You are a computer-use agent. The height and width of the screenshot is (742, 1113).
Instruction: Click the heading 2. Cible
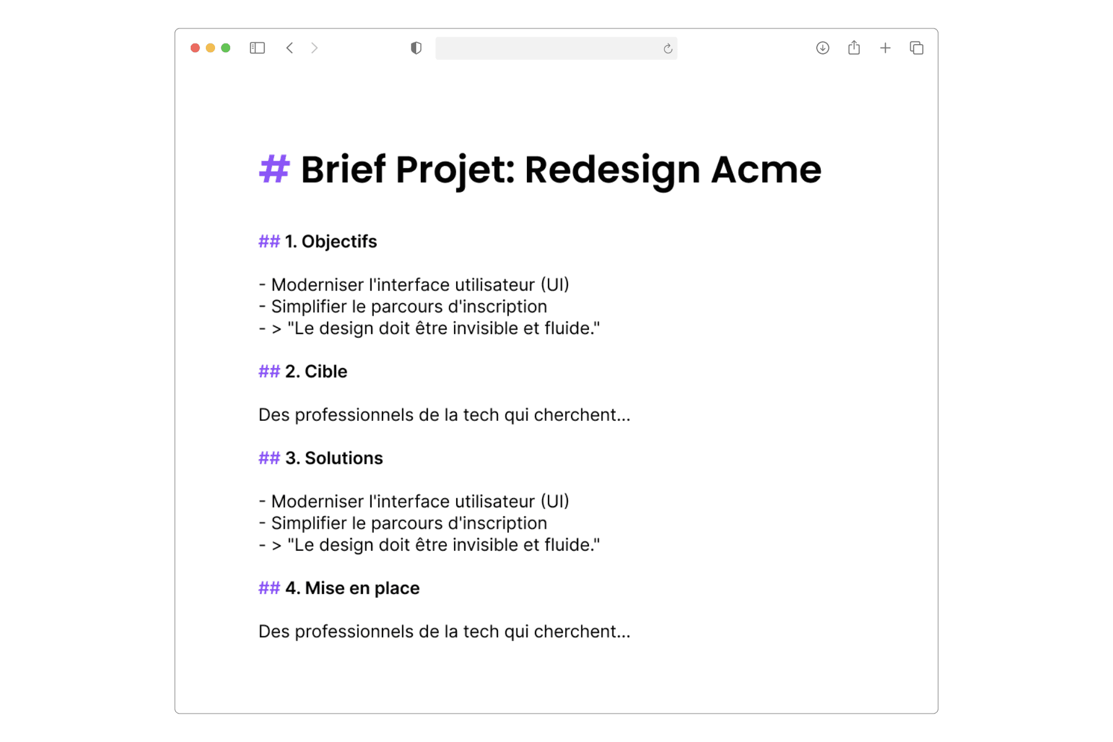coord(316,372)
